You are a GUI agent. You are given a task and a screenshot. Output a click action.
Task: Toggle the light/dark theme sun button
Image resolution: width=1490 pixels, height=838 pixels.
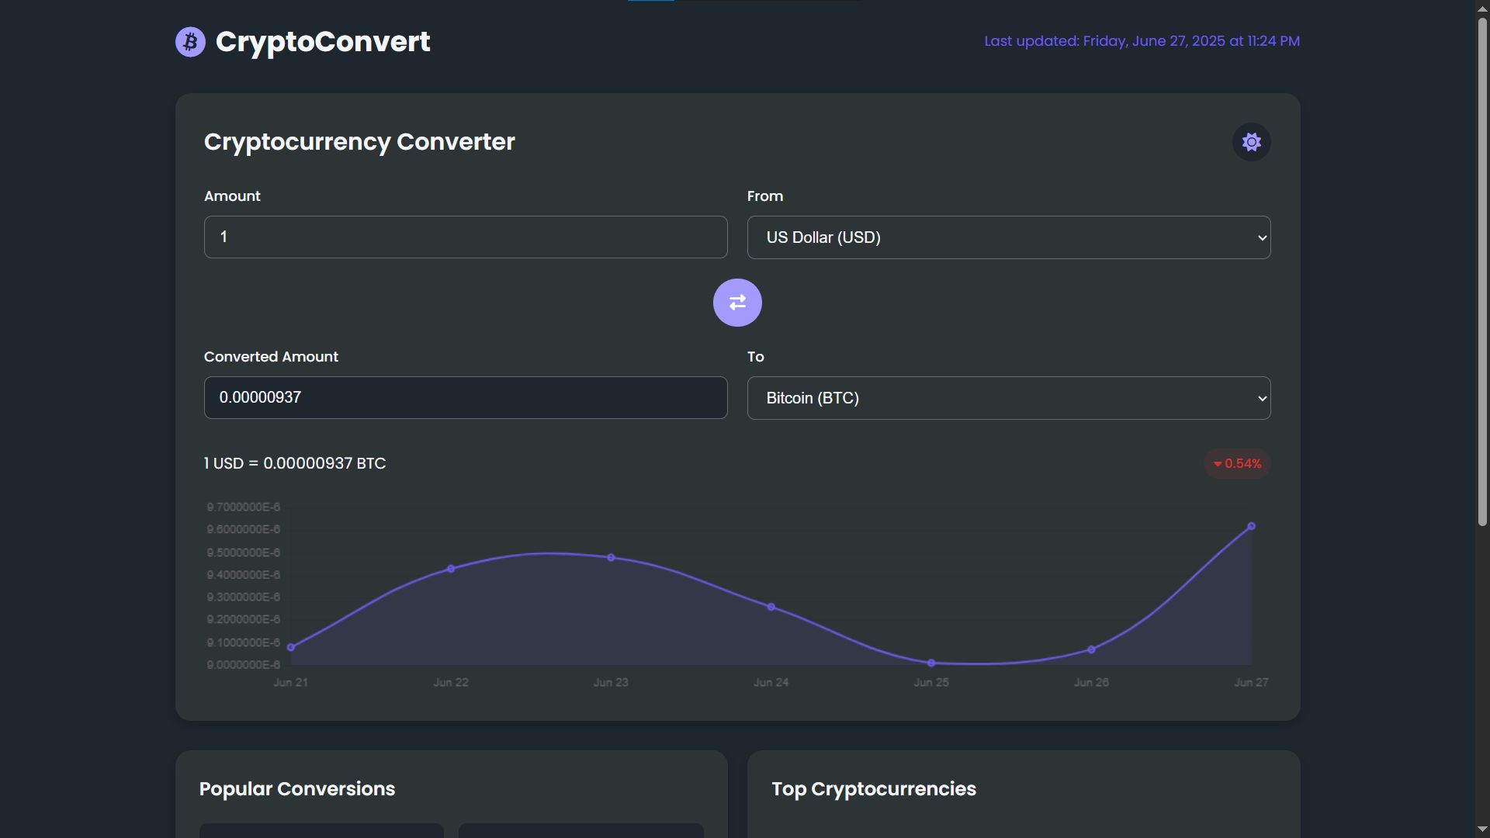1251,142
